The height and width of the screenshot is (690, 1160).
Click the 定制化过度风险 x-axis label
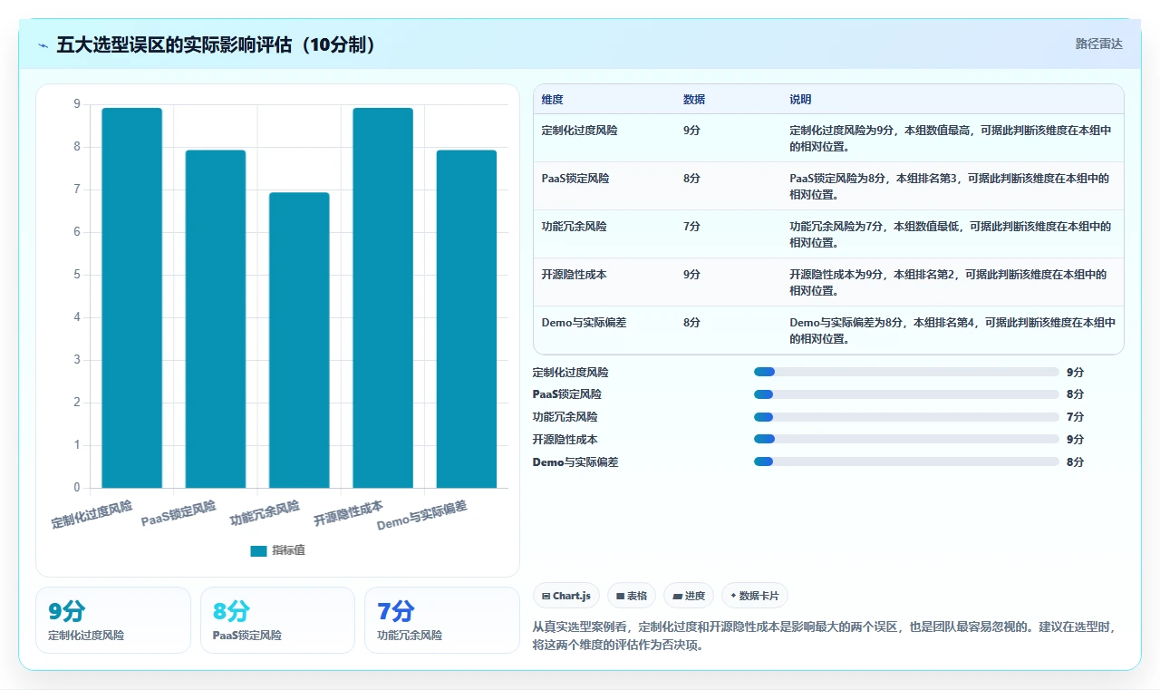(x=92, y=514)
